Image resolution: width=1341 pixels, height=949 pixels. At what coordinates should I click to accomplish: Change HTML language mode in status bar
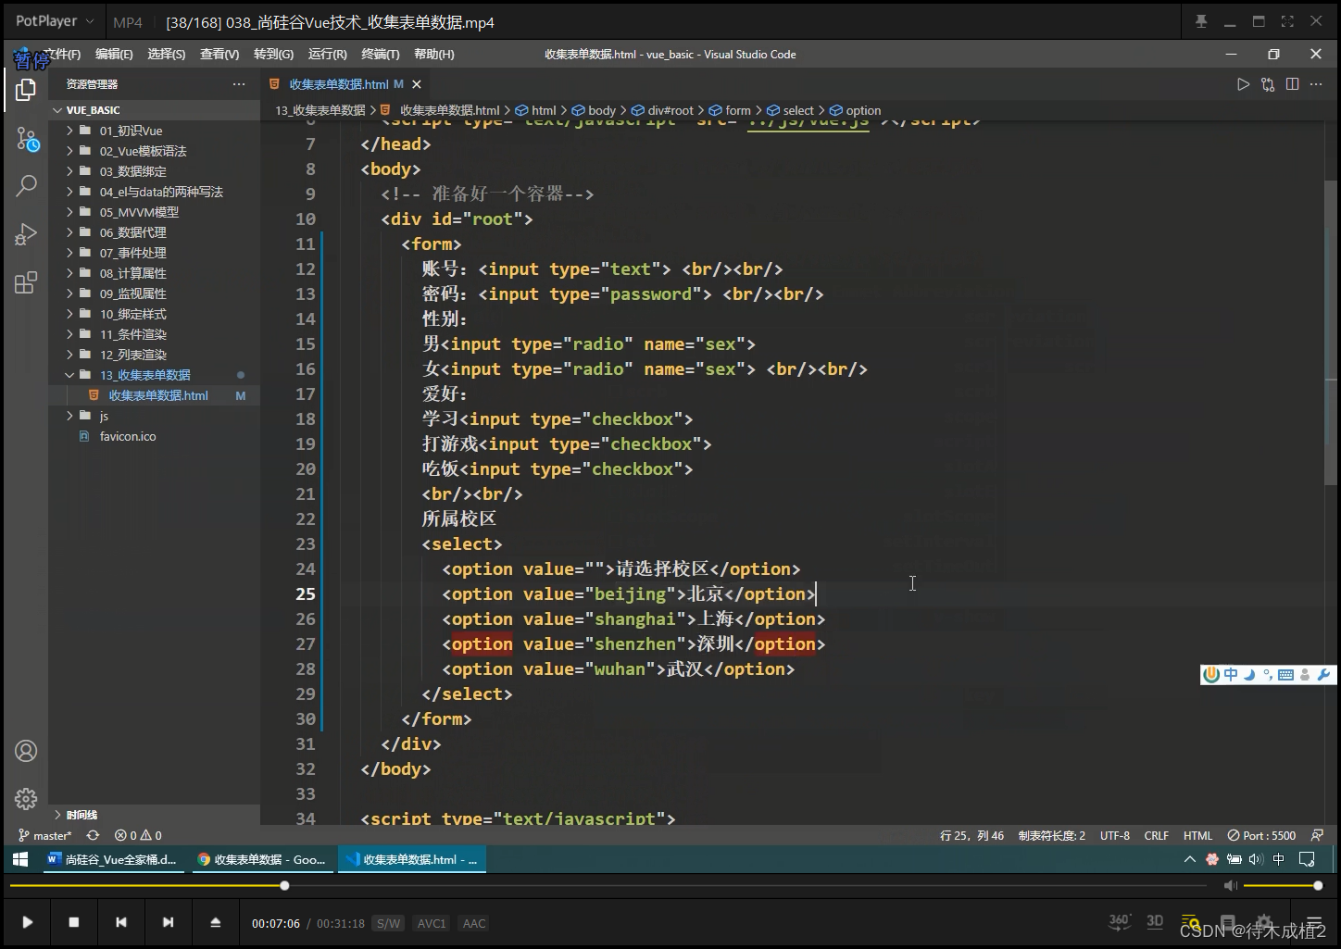(1197, 835)
